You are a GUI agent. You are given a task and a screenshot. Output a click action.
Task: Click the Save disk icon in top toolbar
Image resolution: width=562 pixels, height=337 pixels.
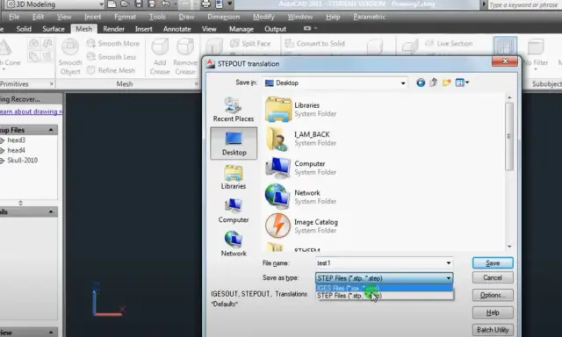[x=139, y=4]
